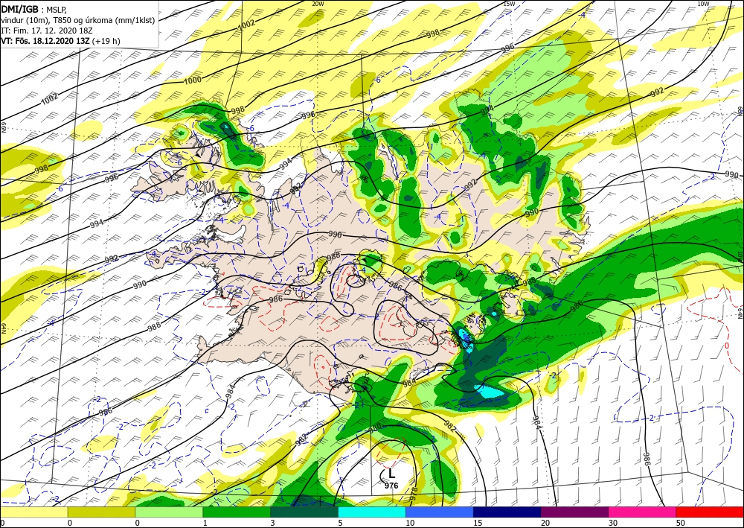
Task: Pick the cyan legend color segment
Action: (372, 512)
